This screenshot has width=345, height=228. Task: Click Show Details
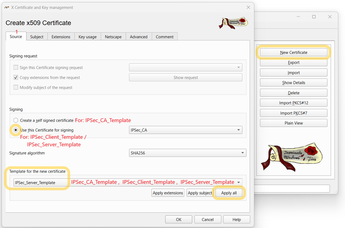293,82
